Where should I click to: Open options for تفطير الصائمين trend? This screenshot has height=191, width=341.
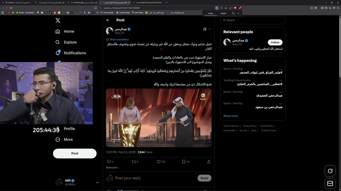click(x=281, y=80)
